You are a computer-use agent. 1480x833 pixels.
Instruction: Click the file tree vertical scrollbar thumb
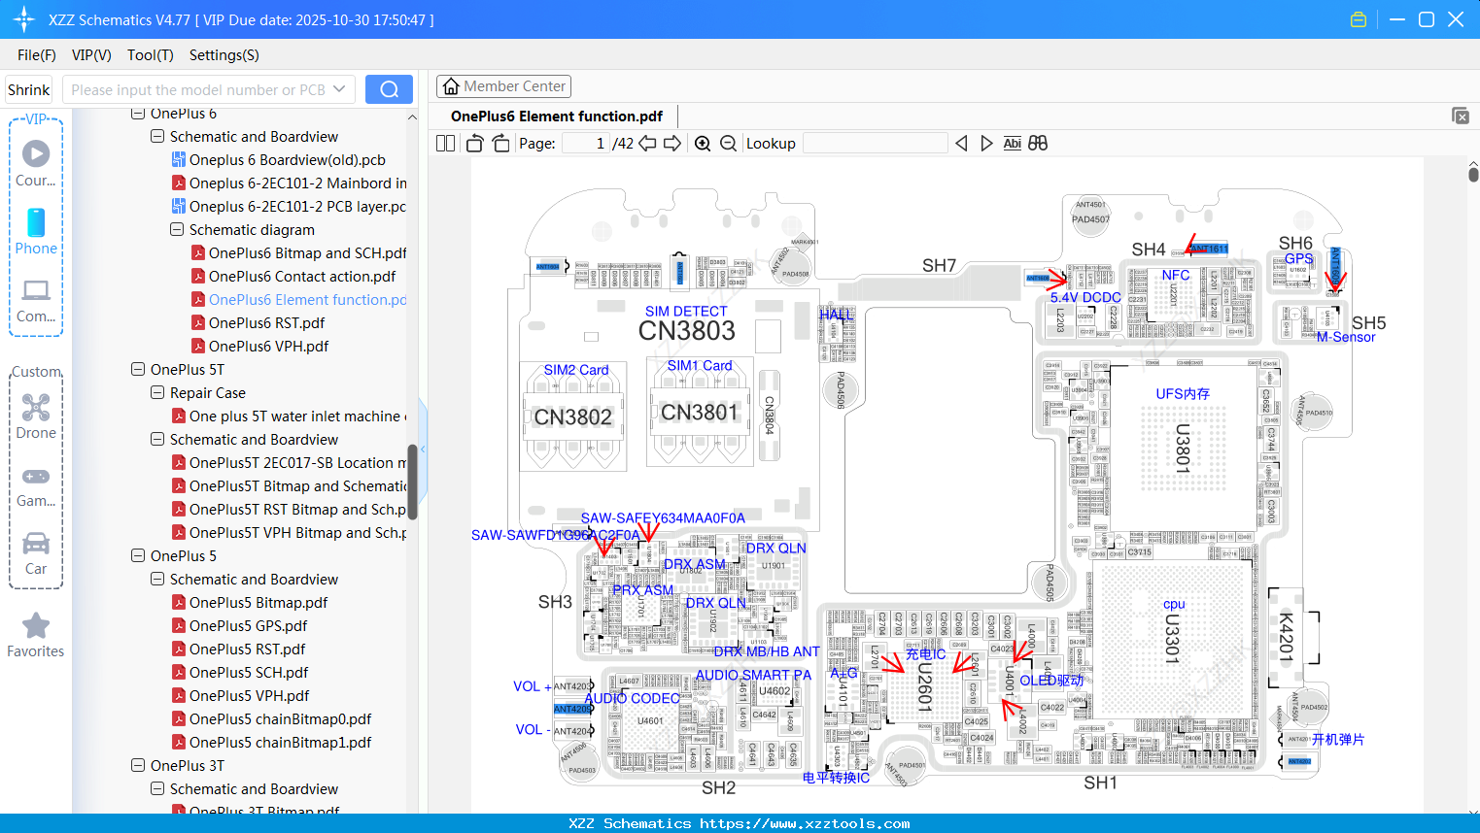coord(413,483)
